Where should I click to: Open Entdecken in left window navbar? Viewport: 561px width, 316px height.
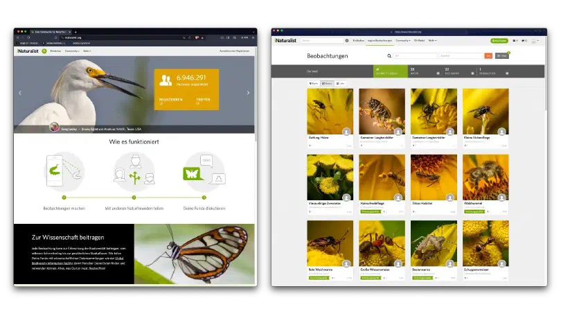coord(55,51)
